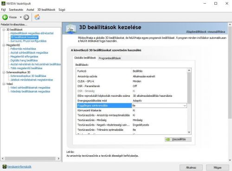This screenshot has width=232, height=171.
Task: Collapse the Videó tree node
Action: tap(4, 84)
